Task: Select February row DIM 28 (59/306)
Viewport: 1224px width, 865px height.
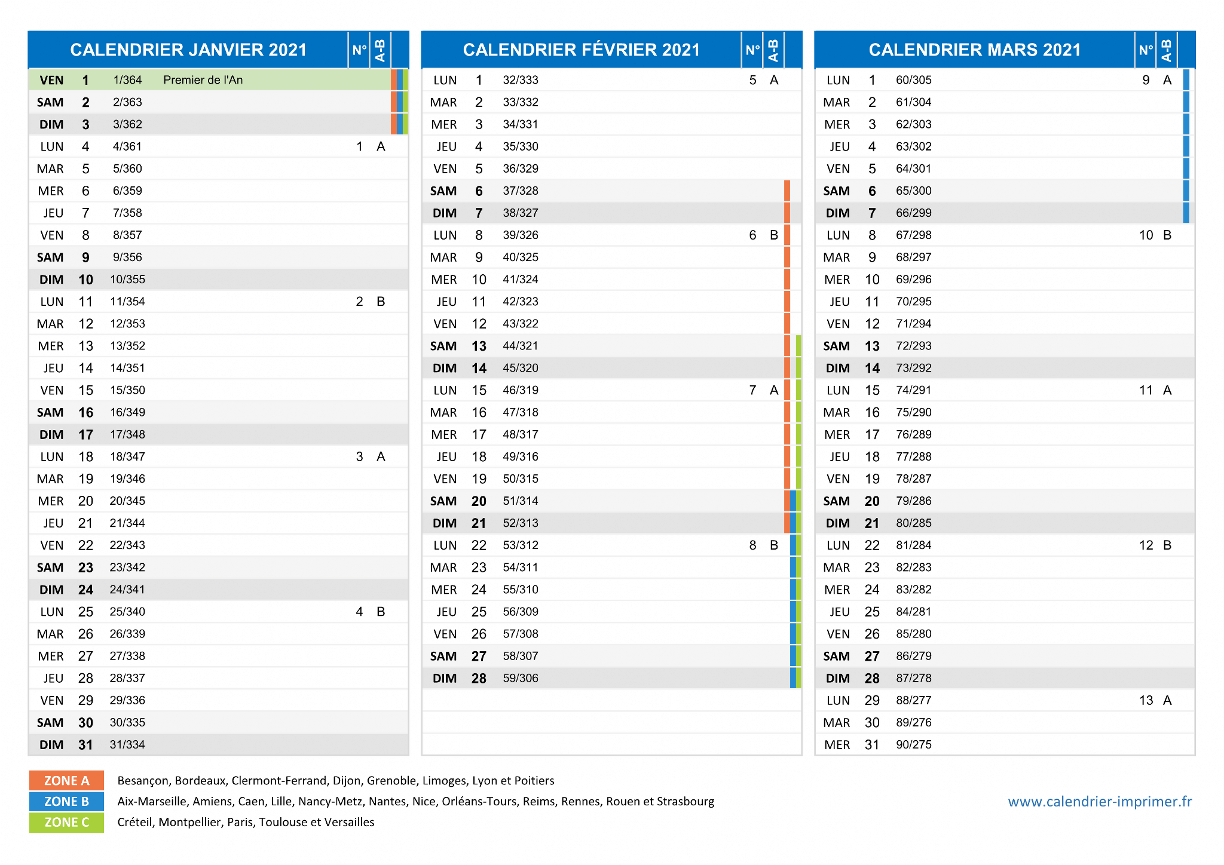Action: 612,678
